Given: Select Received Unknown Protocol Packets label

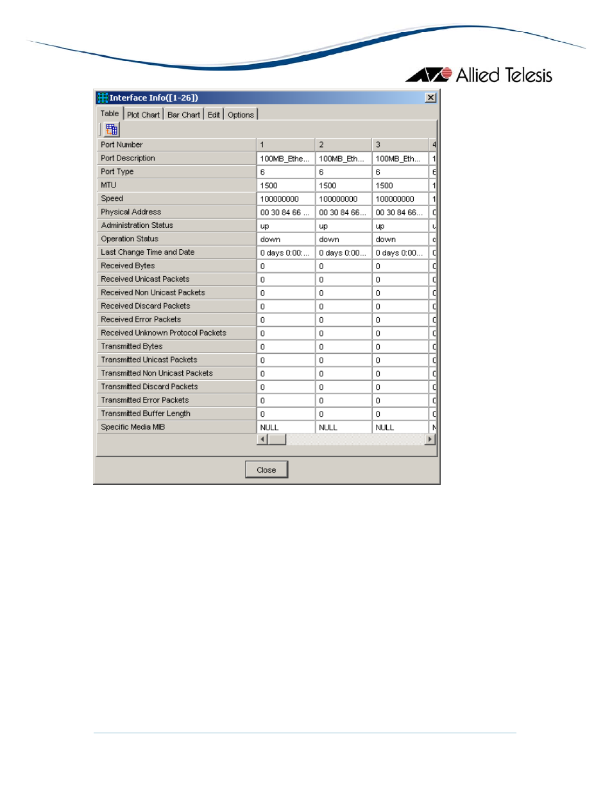Looking at the screenshot, I should 176,333.
